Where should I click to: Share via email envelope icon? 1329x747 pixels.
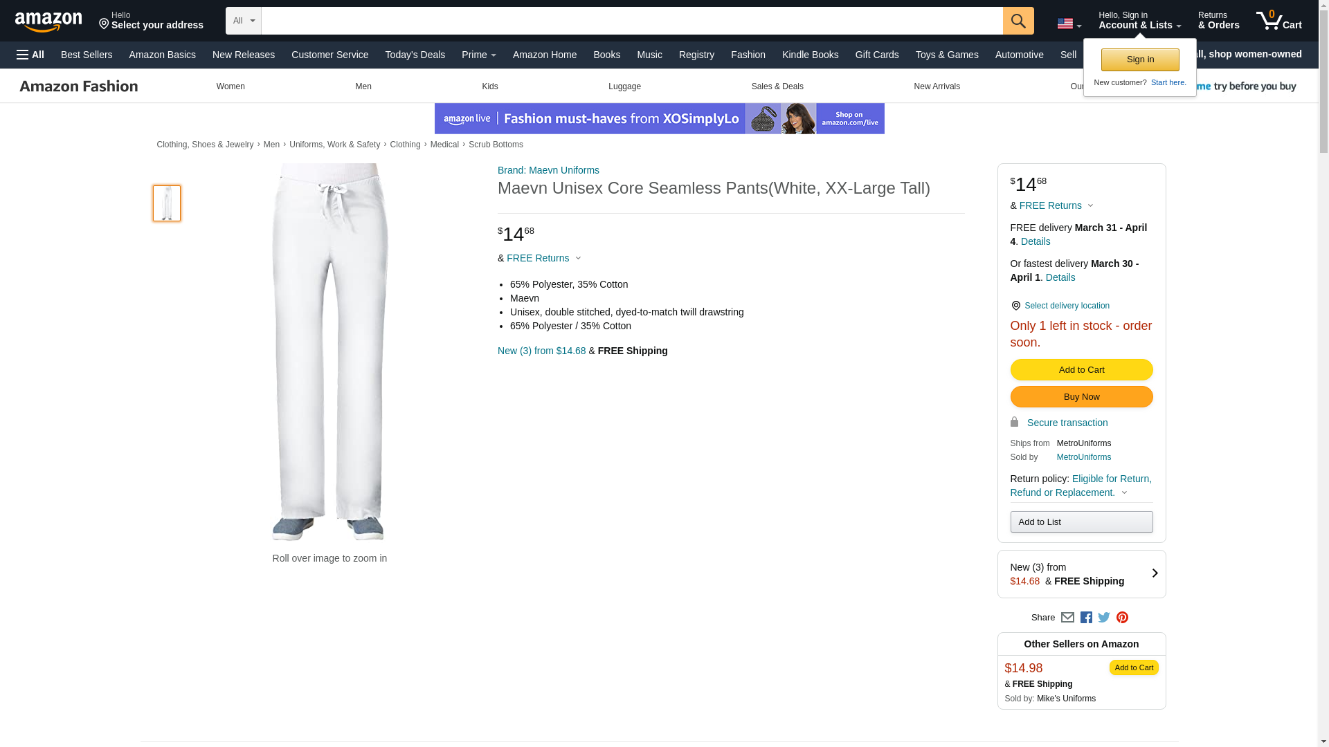point(1067,618)
